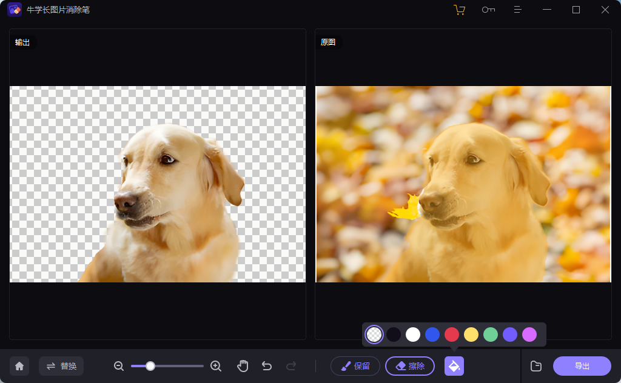Click the 替换 replace image button
The image size is (621, 383).
[61, 366]
